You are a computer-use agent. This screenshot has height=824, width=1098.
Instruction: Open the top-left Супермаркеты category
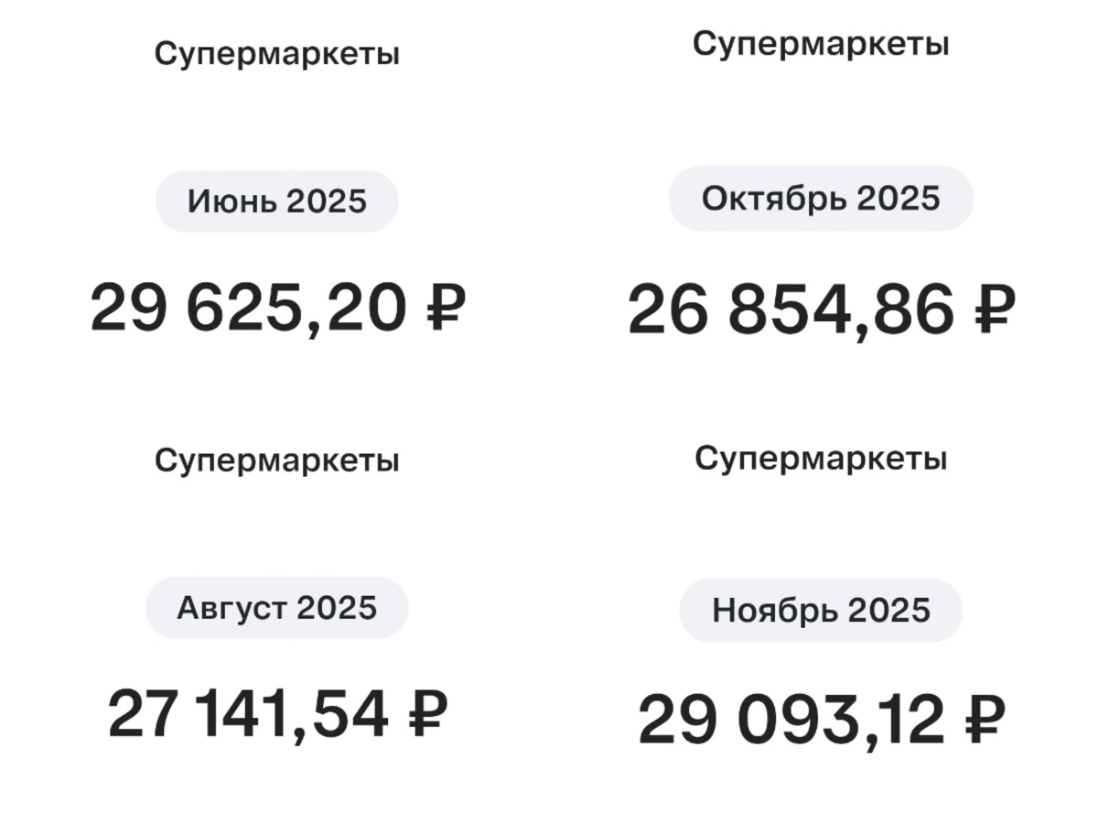[276, 52]
